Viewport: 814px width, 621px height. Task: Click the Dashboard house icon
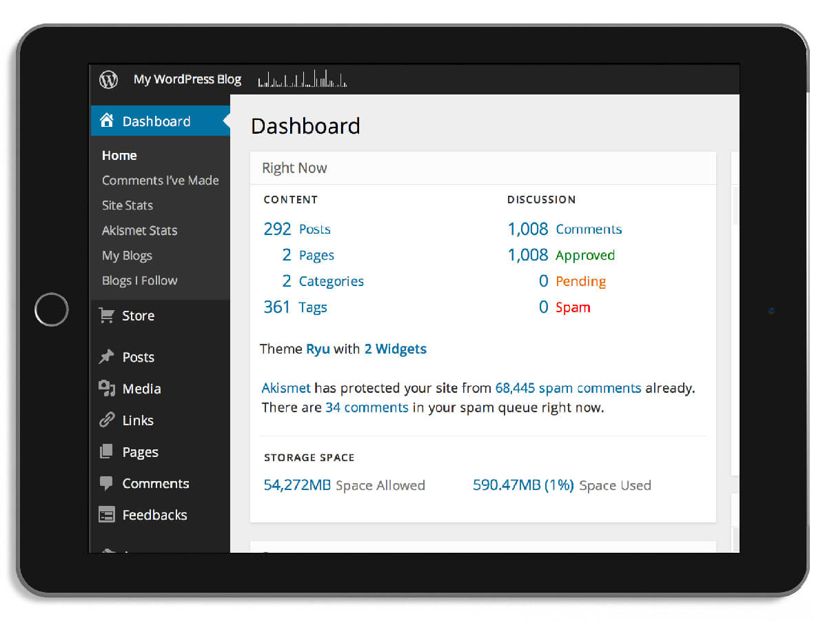[x=107, y=121]
